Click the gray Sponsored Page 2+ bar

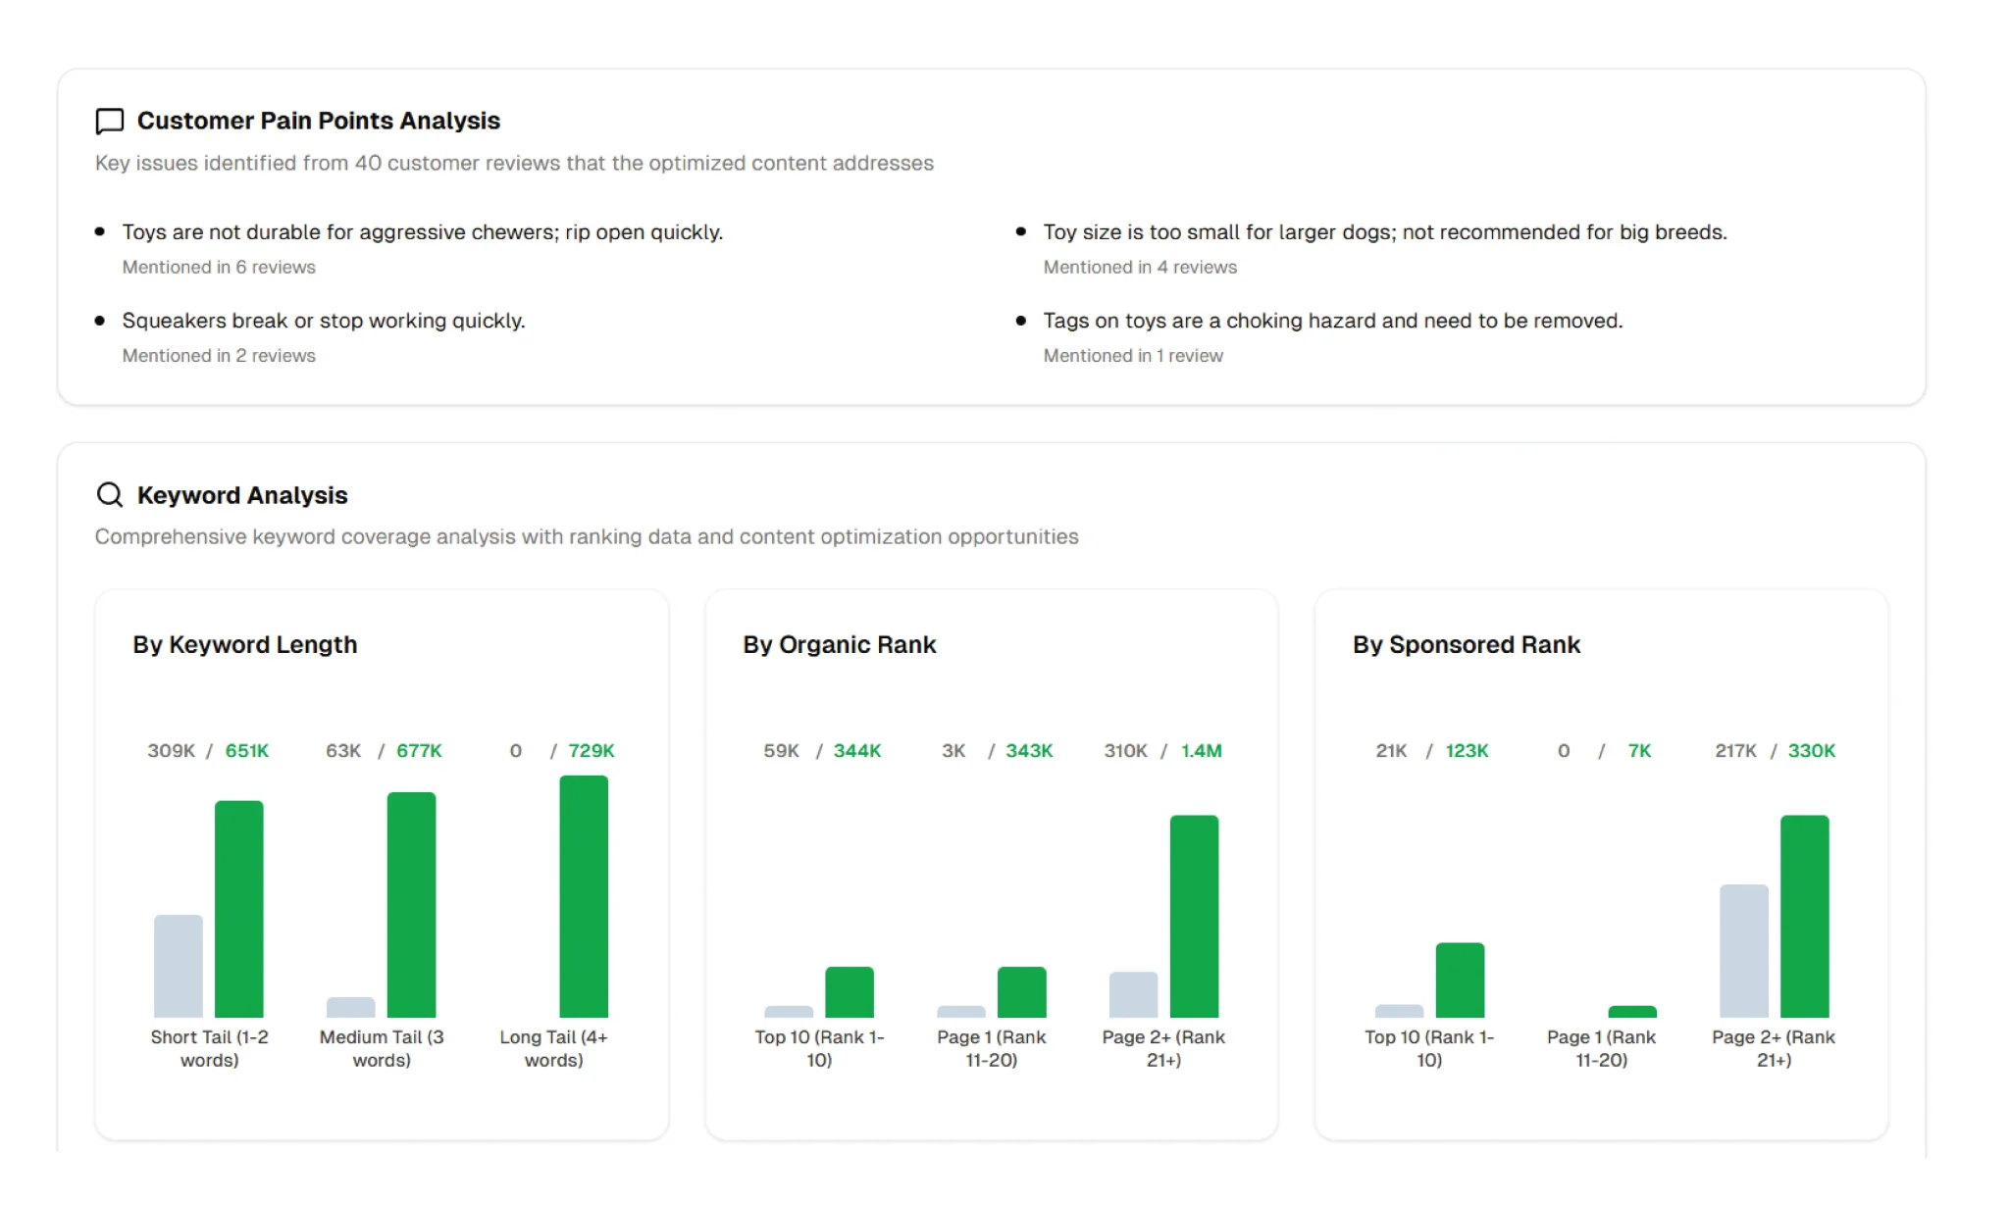coord(1744,951)
